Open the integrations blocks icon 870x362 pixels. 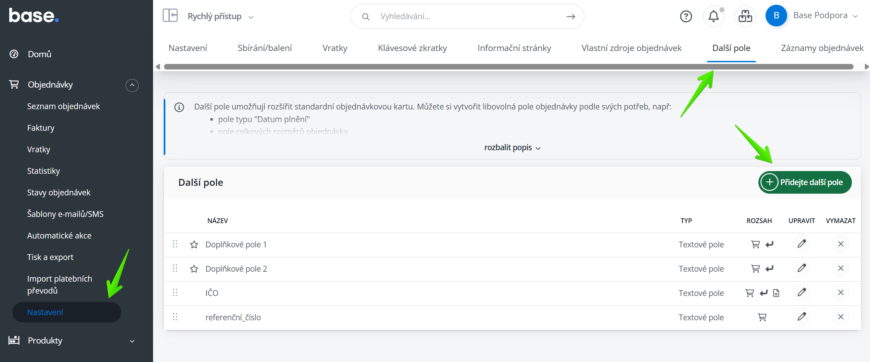tap(745, 16)
